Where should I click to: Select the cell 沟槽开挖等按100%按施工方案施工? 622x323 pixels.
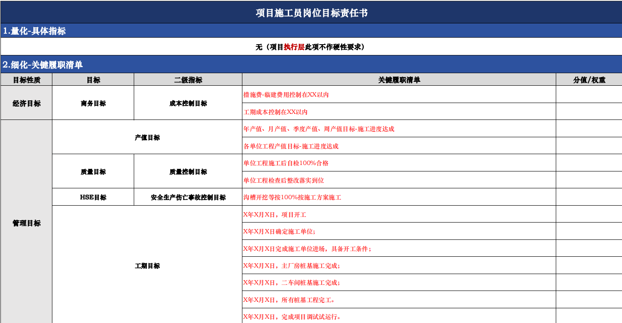coord(399,197)
